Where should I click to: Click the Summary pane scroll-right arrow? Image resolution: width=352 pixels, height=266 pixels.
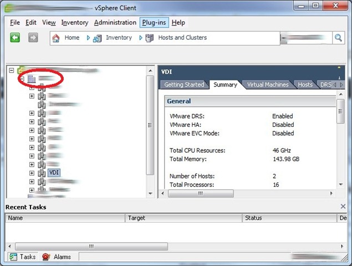click(x=331, y=193)
